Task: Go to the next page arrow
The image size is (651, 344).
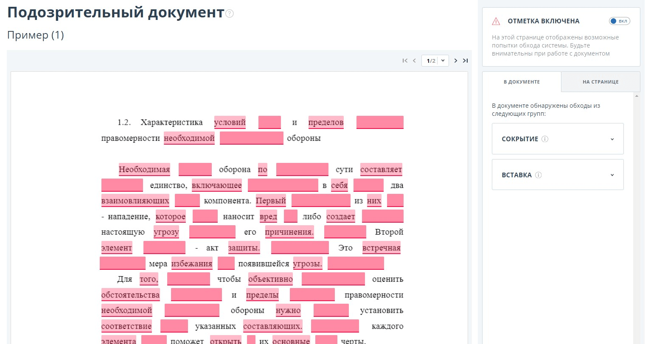Action: [x=456, y=61]
